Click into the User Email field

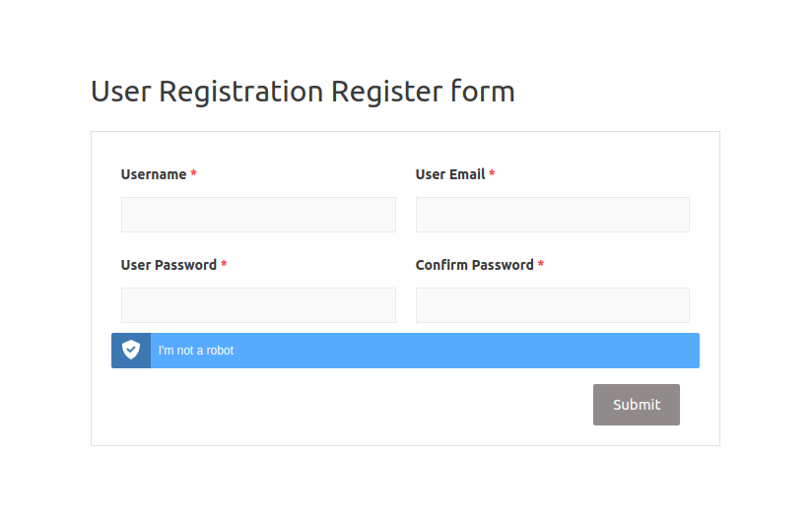pyautogui.click(x=552, y=215)
